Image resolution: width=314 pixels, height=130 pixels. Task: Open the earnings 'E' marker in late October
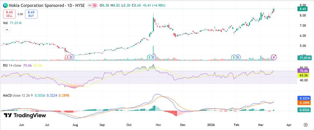click(x=149, y=57)
